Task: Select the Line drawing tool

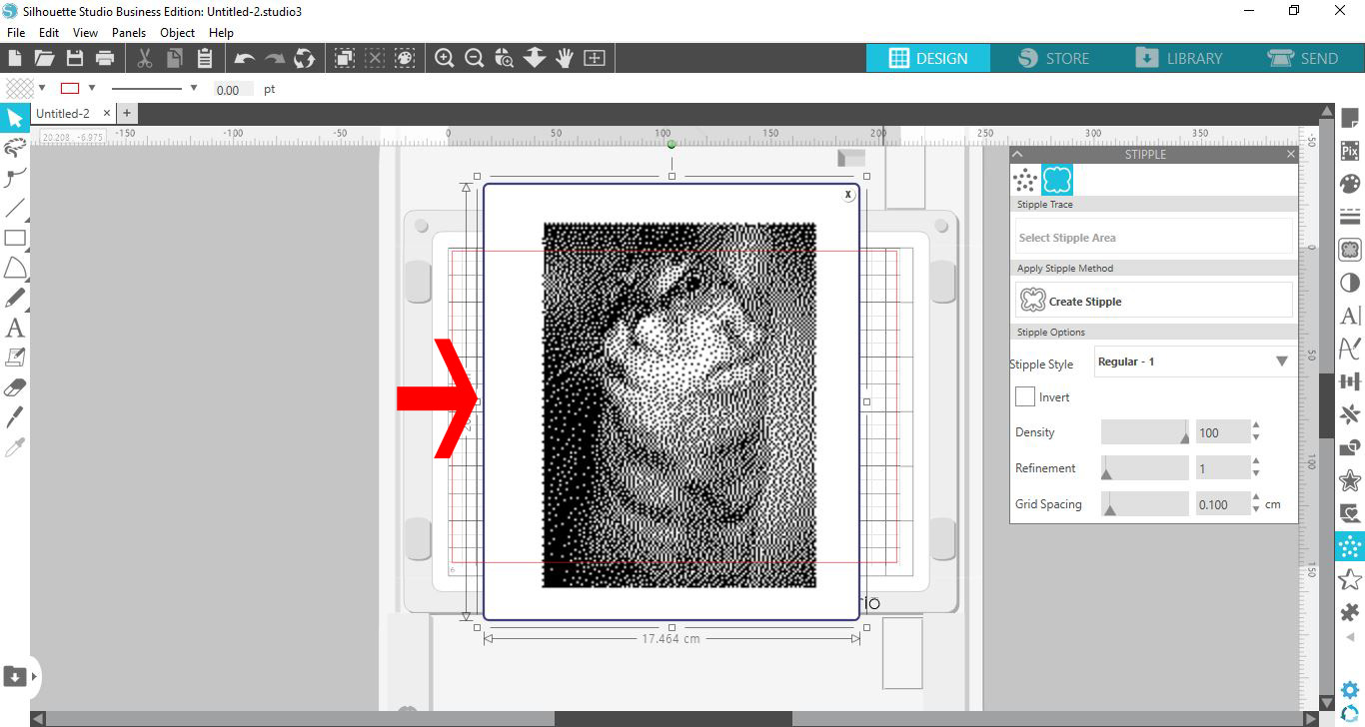Action: pos(15,208)
